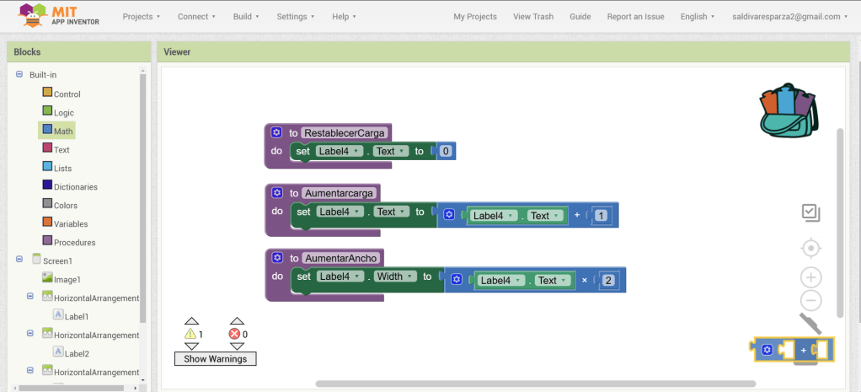The image size is (861, 392).
Task: Click the MIT App Inventor logo
Action: click(x=59, y=15)
